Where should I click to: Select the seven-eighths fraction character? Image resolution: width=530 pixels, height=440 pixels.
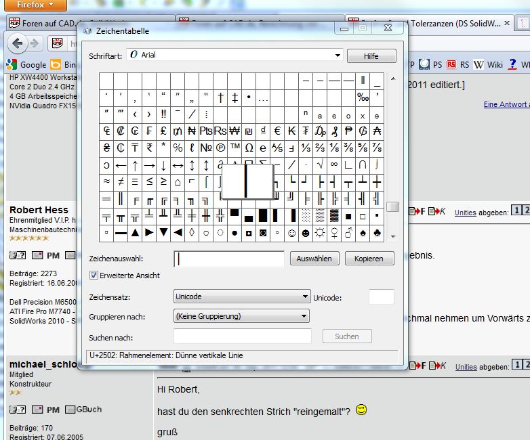[x=377, y=148]
